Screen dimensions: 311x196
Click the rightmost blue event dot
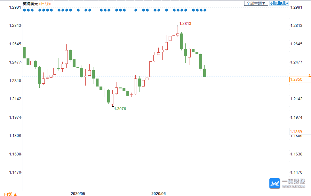click(x=205, y=10)
